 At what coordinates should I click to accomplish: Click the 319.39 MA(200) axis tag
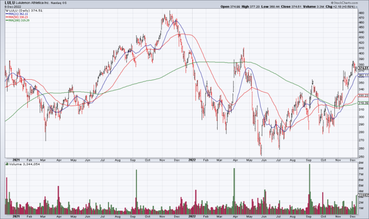[x=363, y=103]
